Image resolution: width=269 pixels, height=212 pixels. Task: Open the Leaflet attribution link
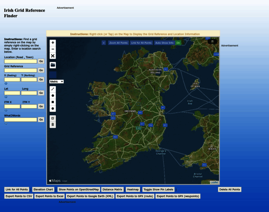[214, 183]
